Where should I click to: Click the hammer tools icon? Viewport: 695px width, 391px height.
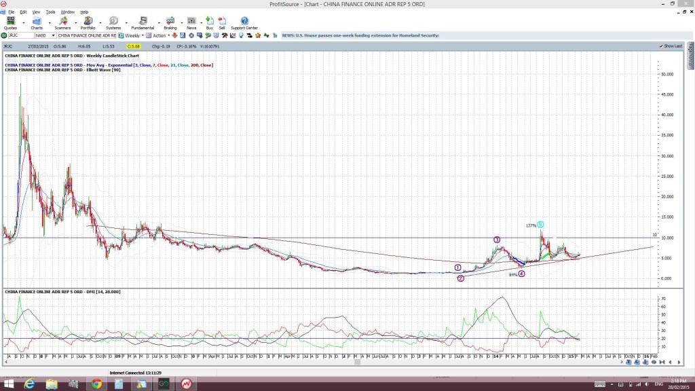pos(225,35)
